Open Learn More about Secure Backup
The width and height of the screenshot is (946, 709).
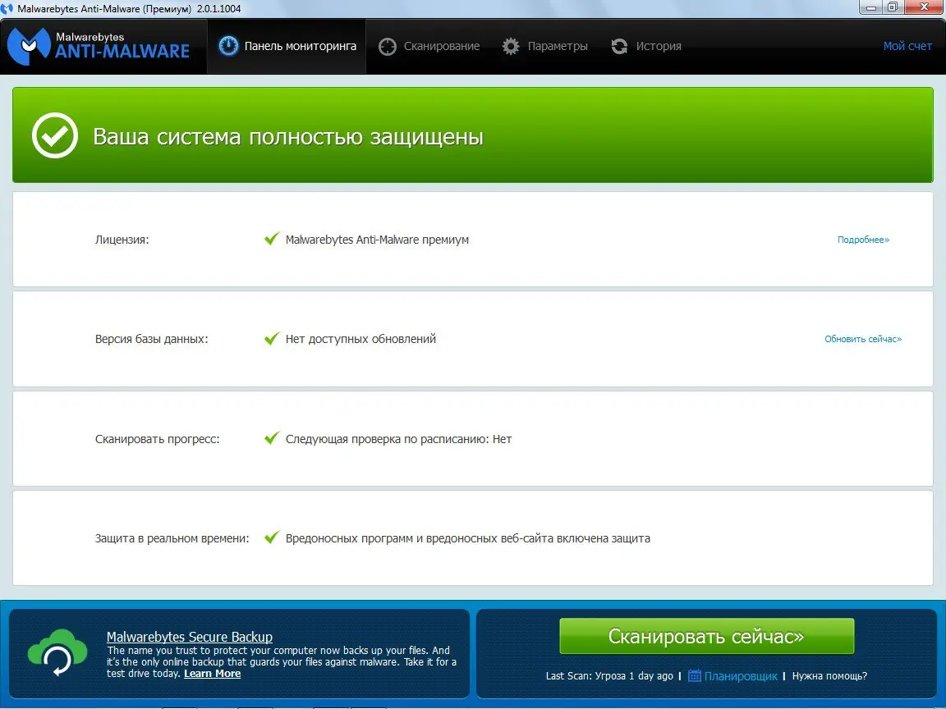(212, 673)
